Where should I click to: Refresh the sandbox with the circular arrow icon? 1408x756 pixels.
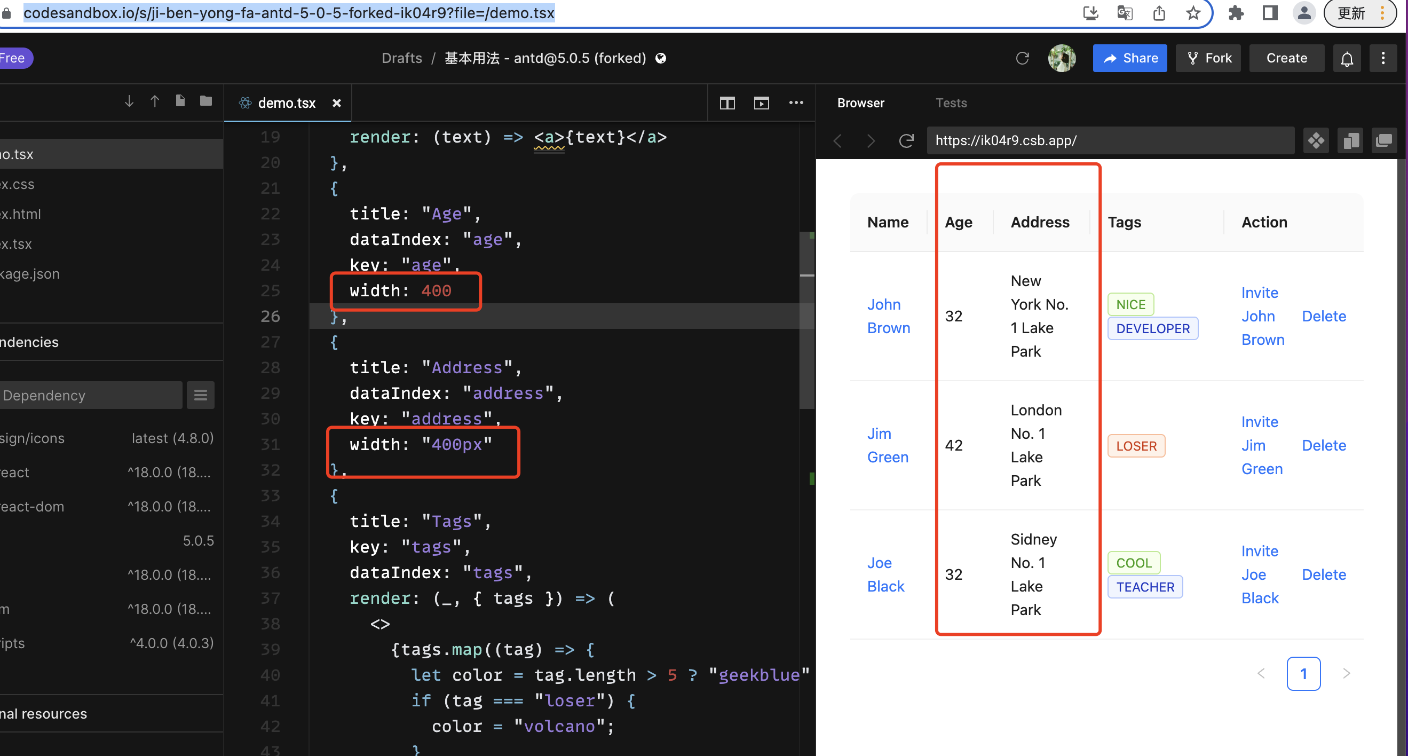1023,58
